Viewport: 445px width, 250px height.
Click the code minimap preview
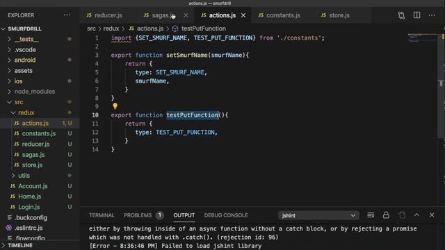click(422, 38)
